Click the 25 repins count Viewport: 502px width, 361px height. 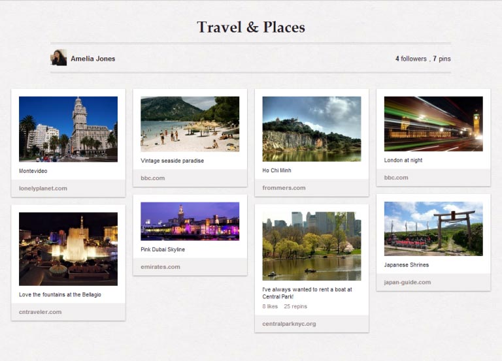point(295,306)
